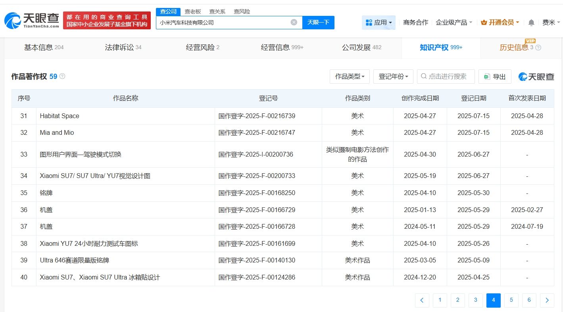Open notifications bell icon
This screenshot has height=312, width=563.
(531, 23)
